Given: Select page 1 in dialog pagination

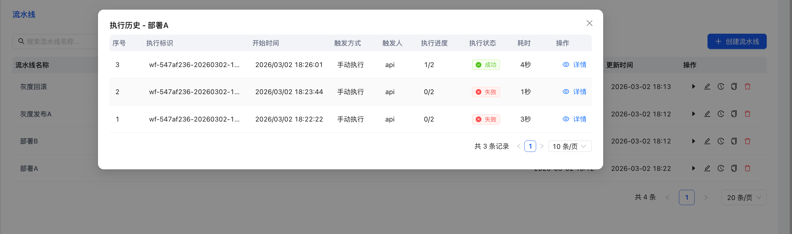Looking at the screenshot, I should [530, 146].
